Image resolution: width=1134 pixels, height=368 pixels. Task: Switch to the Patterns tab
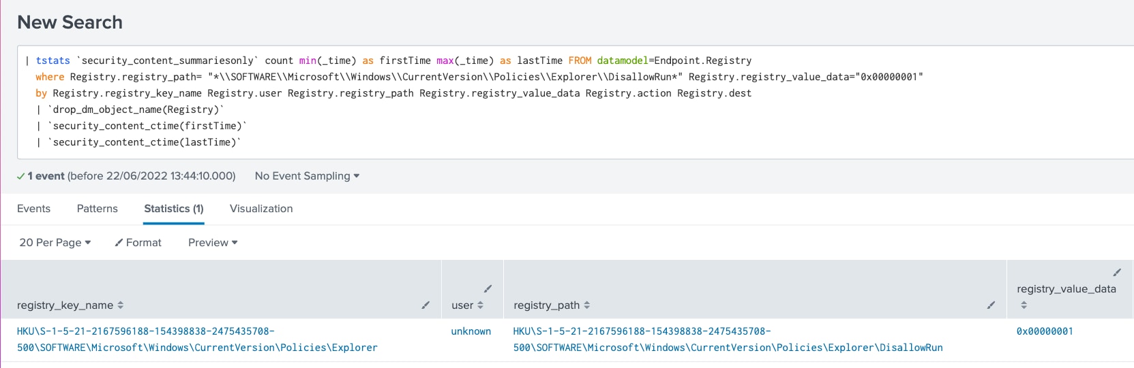click(97, 209)
